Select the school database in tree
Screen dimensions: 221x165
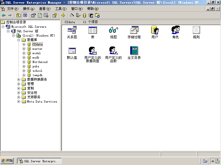37,71
